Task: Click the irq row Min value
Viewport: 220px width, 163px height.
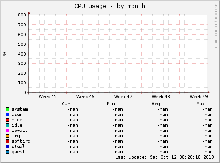Action: coord(118,136)
